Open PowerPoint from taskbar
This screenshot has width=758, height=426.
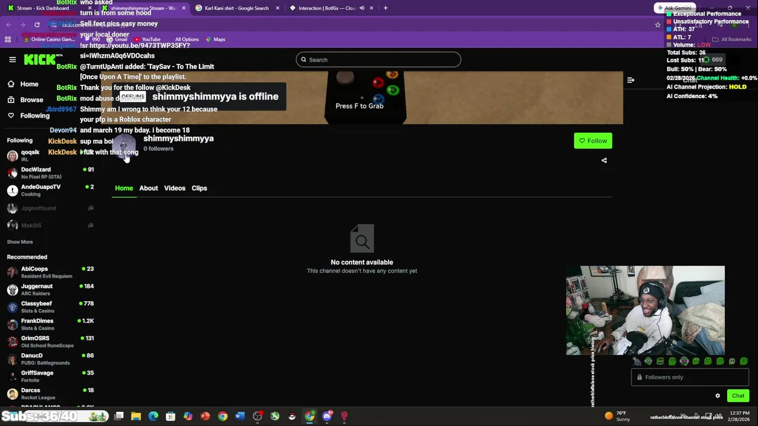205,417
